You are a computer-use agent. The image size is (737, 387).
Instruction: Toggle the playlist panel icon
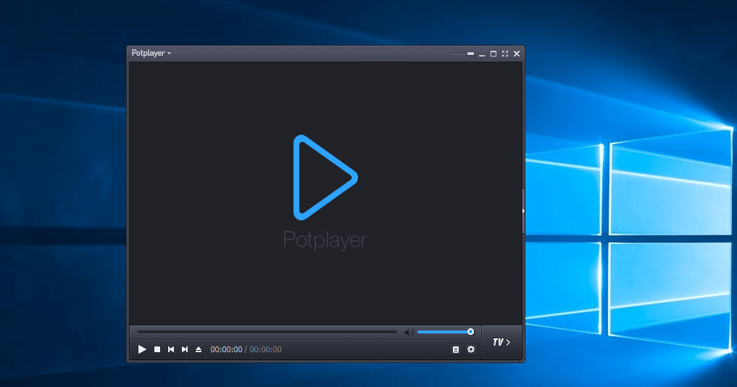(x=456, y=349)
